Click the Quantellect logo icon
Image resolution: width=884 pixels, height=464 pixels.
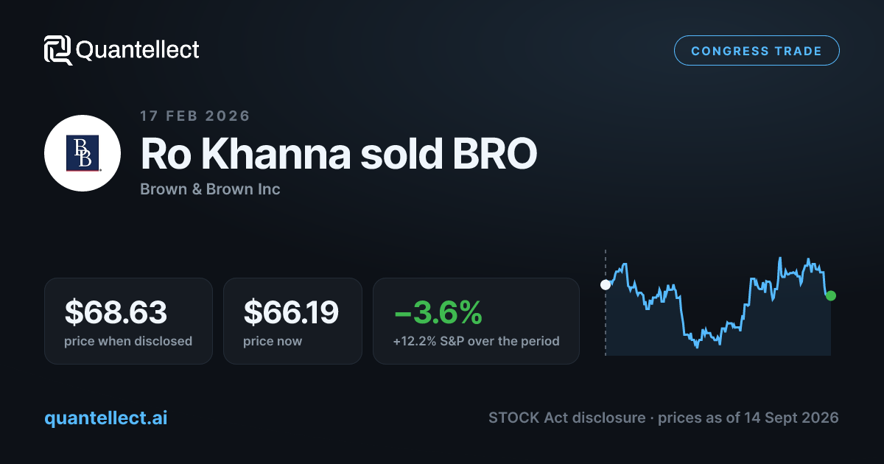point(58,50)
